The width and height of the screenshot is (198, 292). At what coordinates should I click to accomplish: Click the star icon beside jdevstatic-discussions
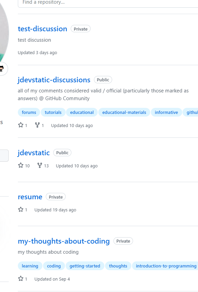tap(21, 125)
